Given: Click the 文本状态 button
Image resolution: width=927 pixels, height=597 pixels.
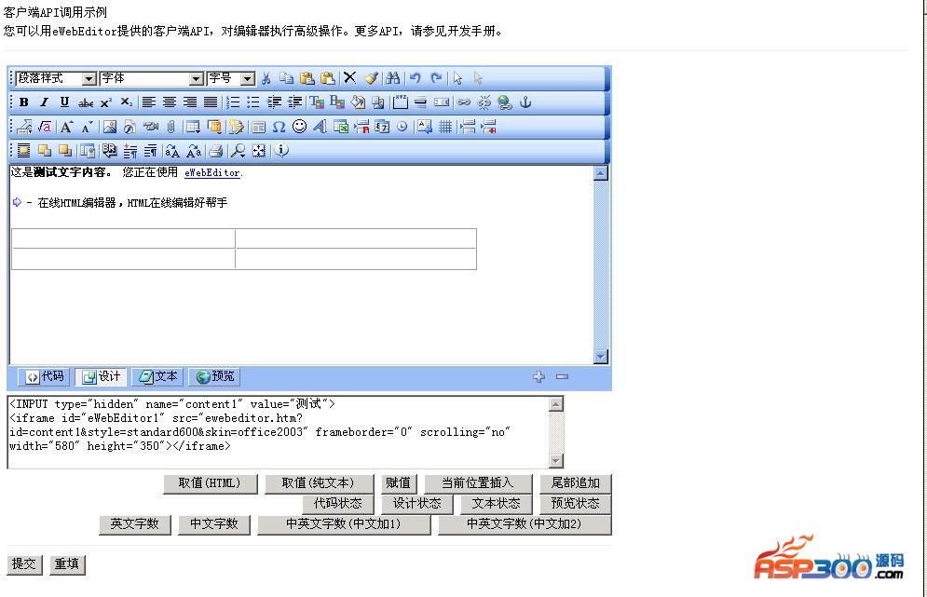Looking at the screenshot, I should coord(497,504).
